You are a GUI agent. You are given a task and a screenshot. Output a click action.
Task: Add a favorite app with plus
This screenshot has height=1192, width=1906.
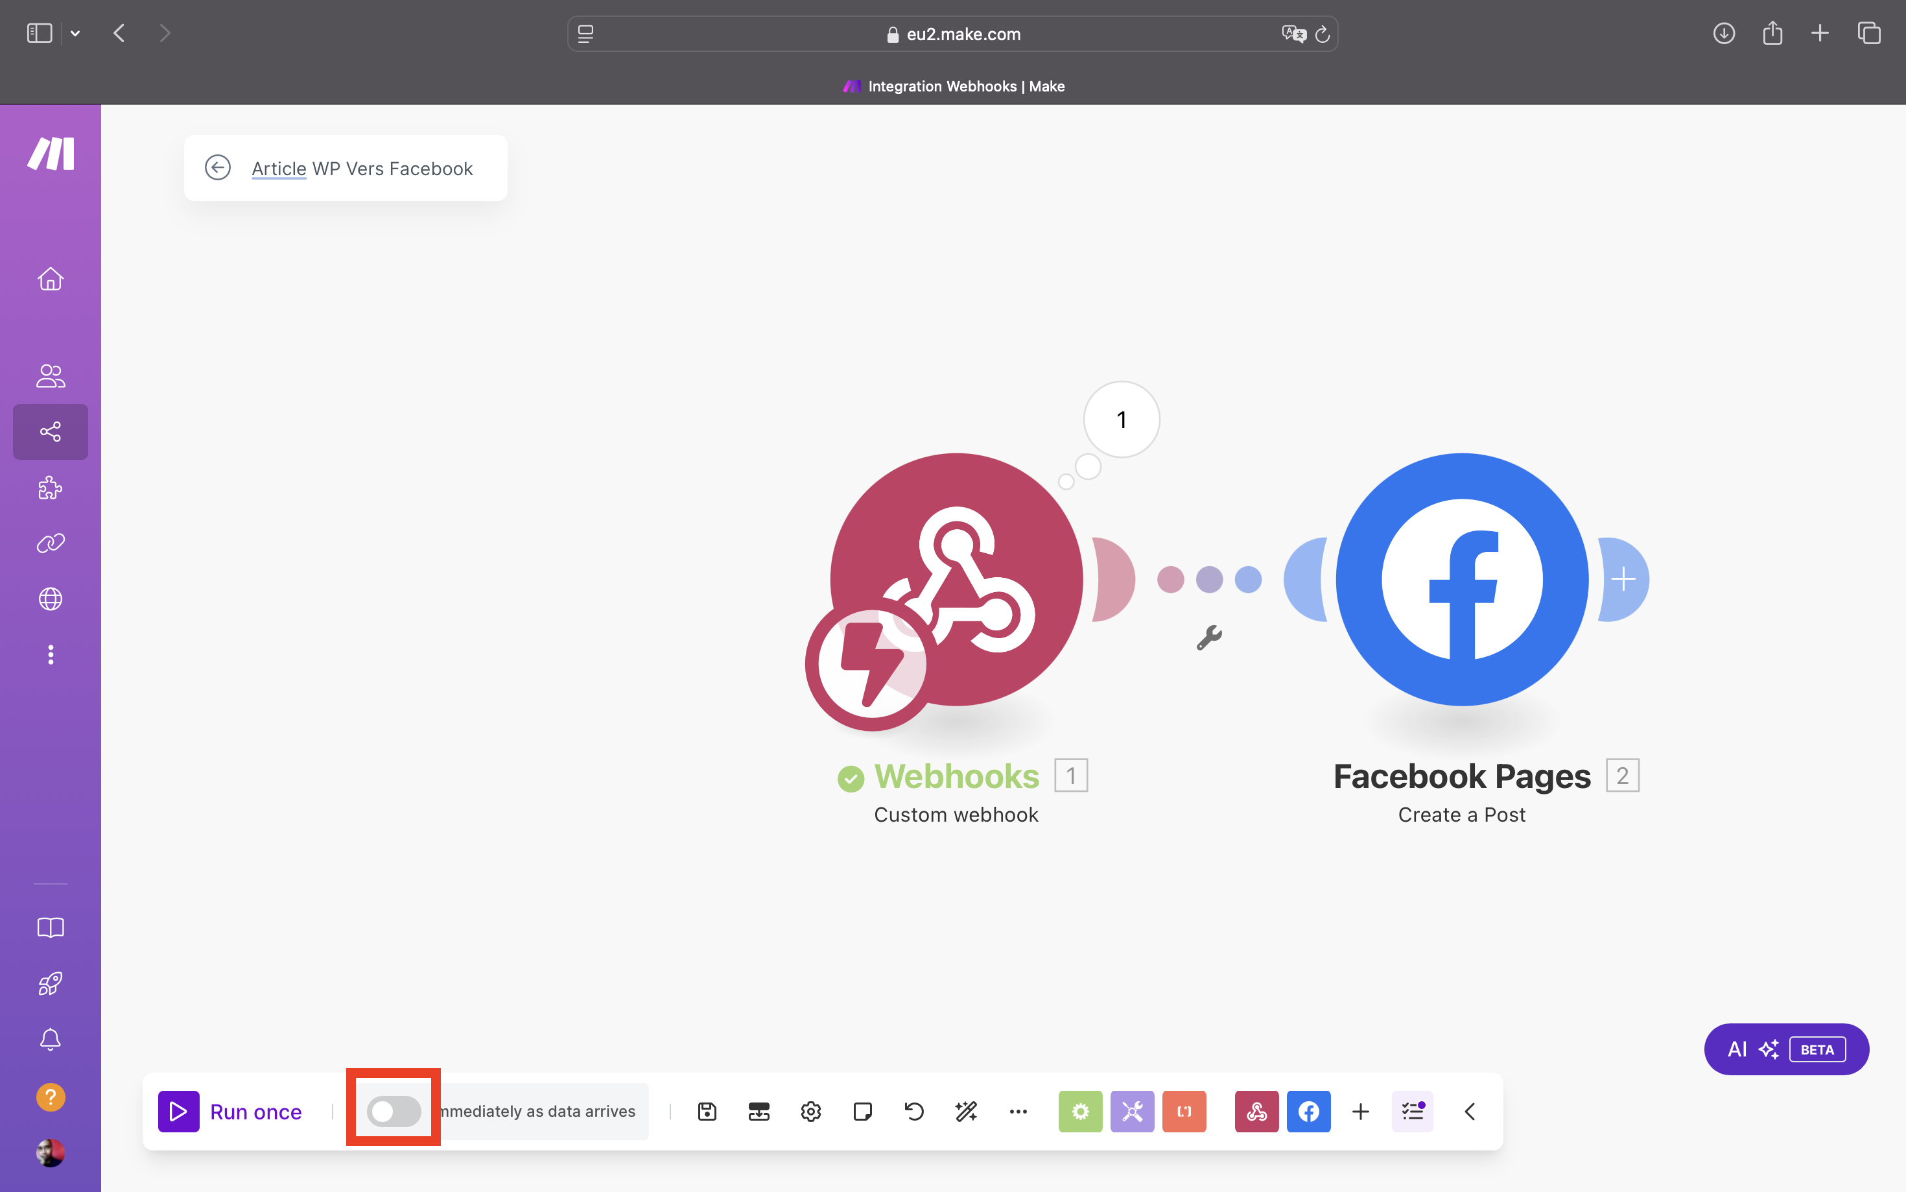(x=1361, y=1111)
